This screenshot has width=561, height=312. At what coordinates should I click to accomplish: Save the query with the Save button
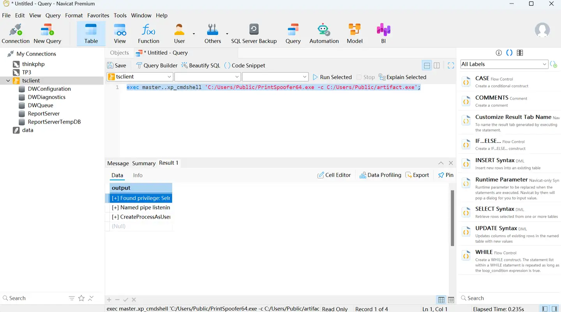(x=116, y=65)
